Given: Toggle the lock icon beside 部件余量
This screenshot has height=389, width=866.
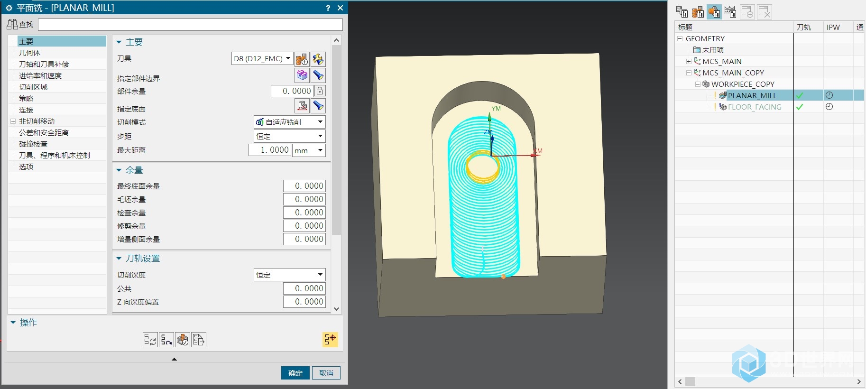Looking at the screenshot, I should (320, 91).
